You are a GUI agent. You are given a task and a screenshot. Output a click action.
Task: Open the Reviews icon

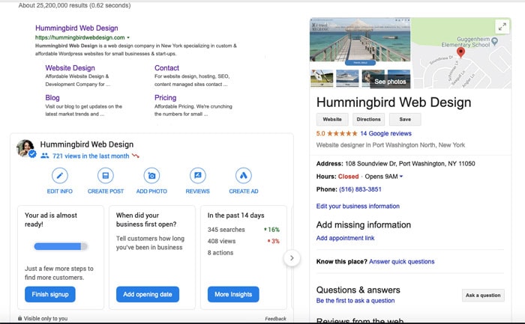197,176
